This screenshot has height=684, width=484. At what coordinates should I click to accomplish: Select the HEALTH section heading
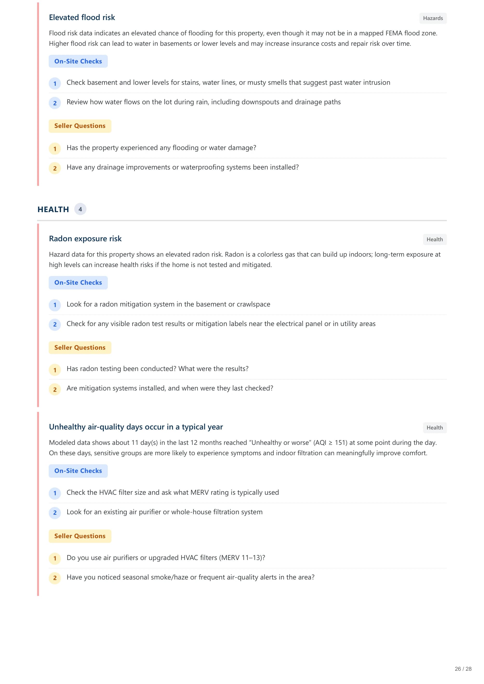pyautogui.click(x=53, y=209)
